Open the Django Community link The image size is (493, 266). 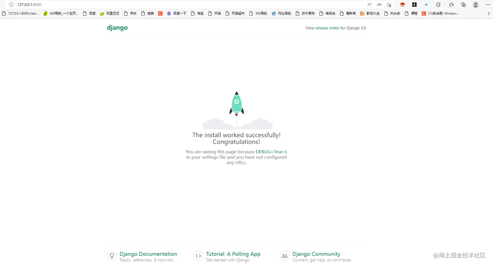pyautogui.click(x=316, y=254)
